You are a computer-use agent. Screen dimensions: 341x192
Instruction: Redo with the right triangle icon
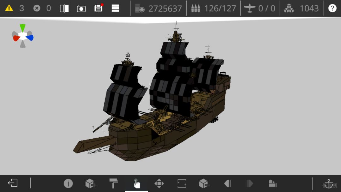coord(250,183)
